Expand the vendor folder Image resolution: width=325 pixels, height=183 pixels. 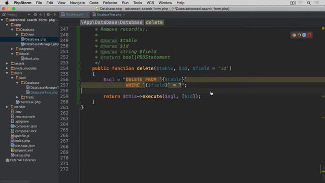click(x=7, y=107)
